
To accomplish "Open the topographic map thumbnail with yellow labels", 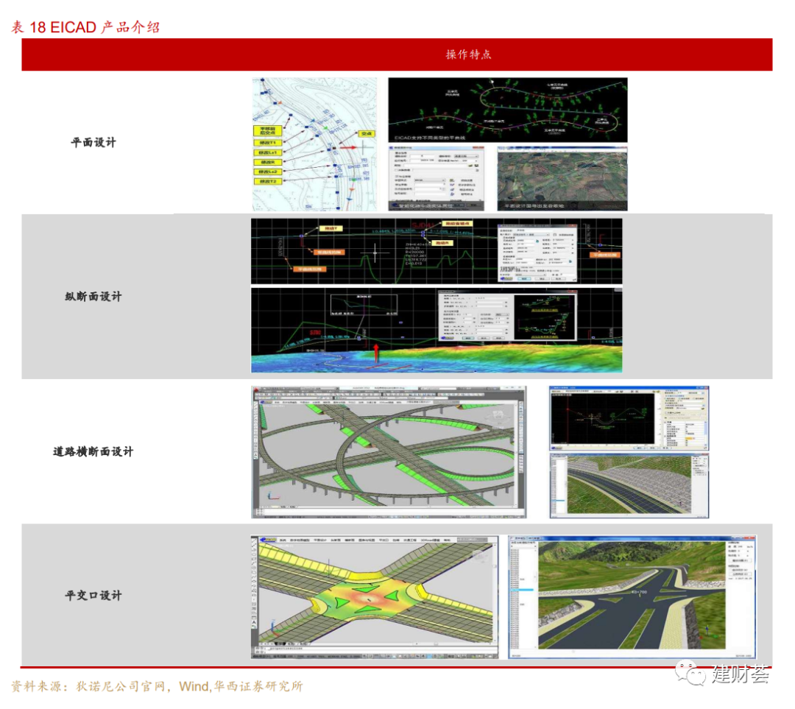I will 315,144.
